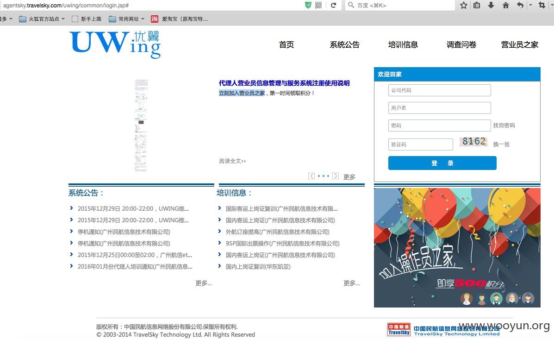Open the 爱淘宝 bookmark icon
The width and height of the screenshot is (554, 339).
tap(155, 19)
